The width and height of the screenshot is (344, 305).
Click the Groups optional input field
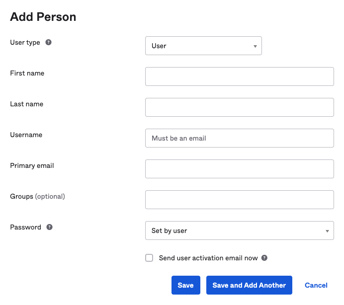click(x=239, y=200)
